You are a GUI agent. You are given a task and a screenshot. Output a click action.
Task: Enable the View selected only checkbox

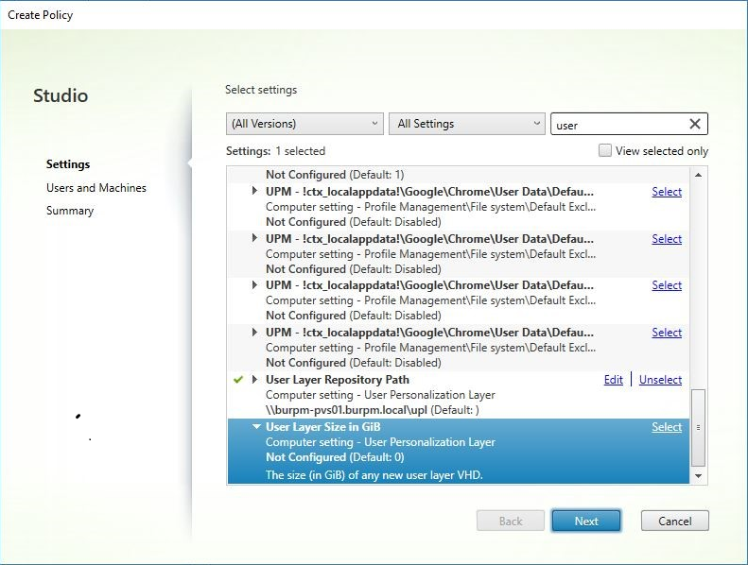point(605,151)
